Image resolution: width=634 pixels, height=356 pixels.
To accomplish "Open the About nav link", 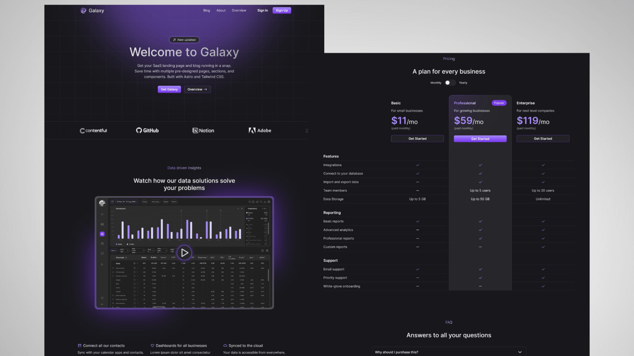I will [x=221, y=11].
